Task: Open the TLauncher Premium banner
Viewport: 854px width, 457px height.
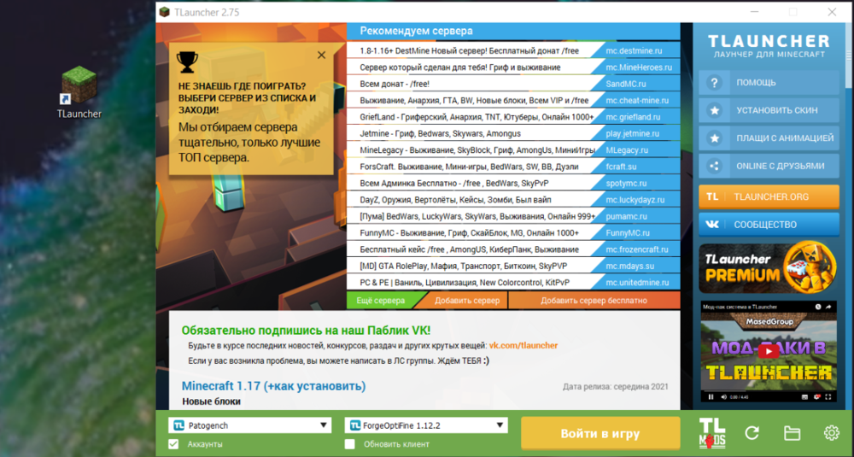Action: click(769, 268)
